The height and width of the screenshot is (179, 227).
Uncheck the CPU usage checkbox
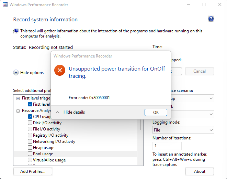[x=30, y=116]
